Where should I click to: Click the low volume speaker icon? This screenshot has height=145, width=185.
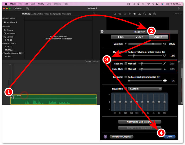[x=126, y=44]
